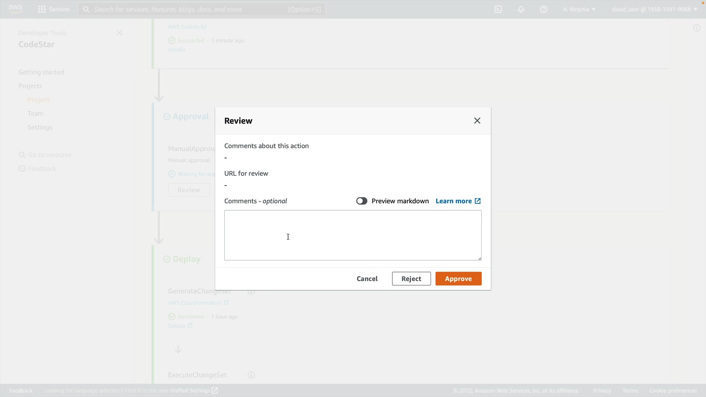Open the notifications bell

pyautogui.click(x=521, y=9)
